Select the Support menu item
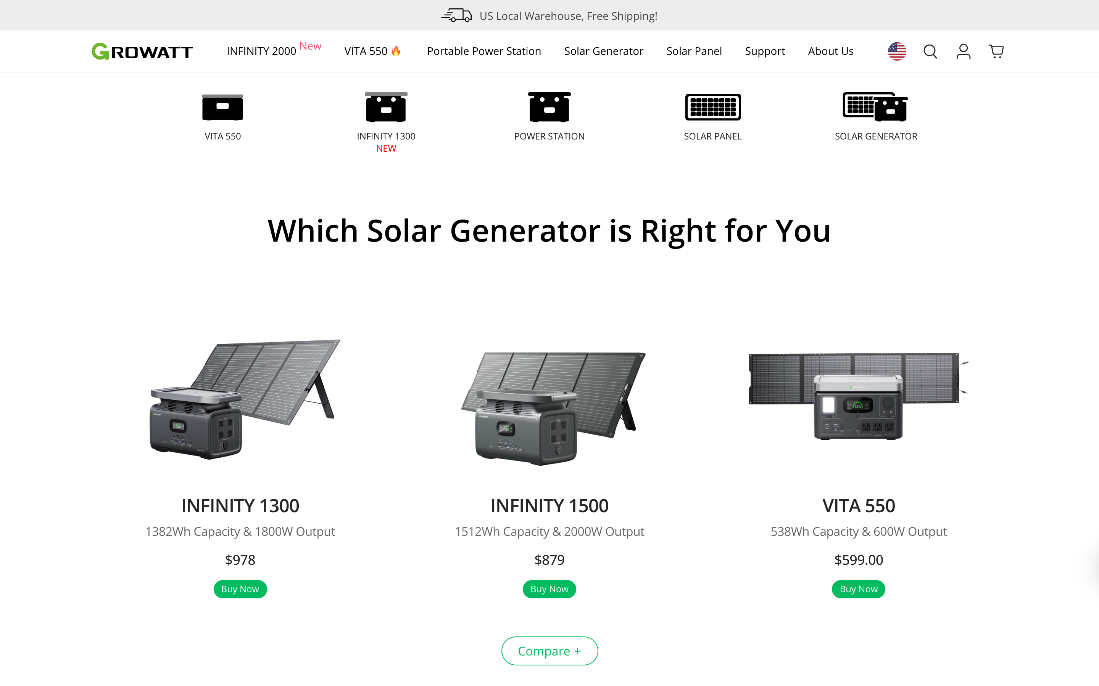Viewport: 1099px width, 686px height. (765, 51)
